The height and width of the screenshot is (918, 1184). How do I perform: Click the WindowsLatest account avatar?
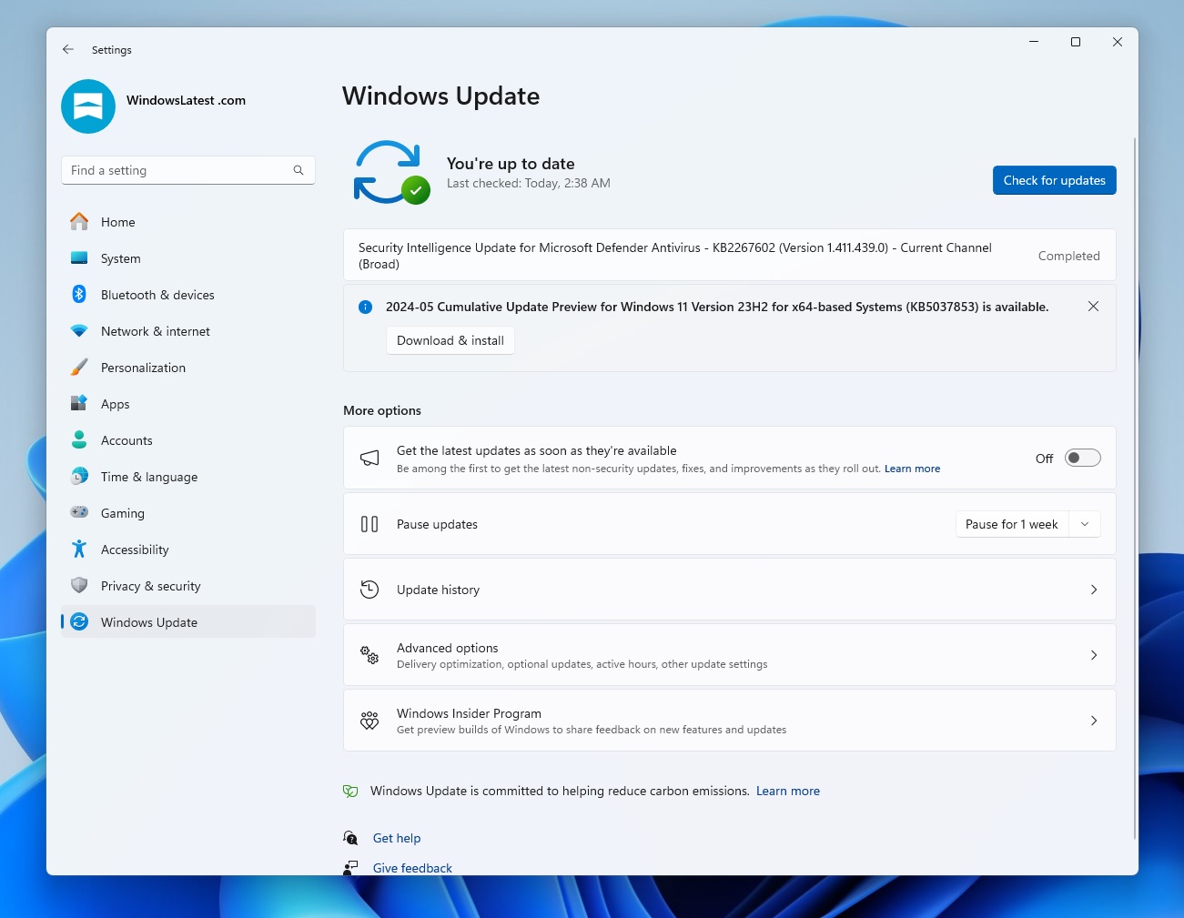click(88, 106)
